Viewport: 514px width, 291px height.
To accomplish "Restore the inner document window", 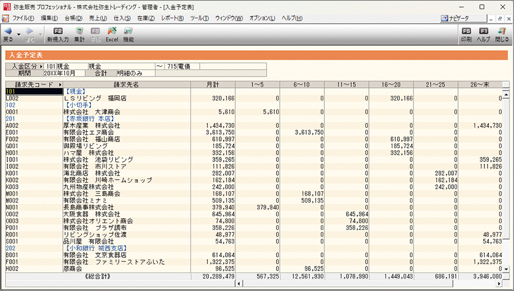I will pos(500,19).
